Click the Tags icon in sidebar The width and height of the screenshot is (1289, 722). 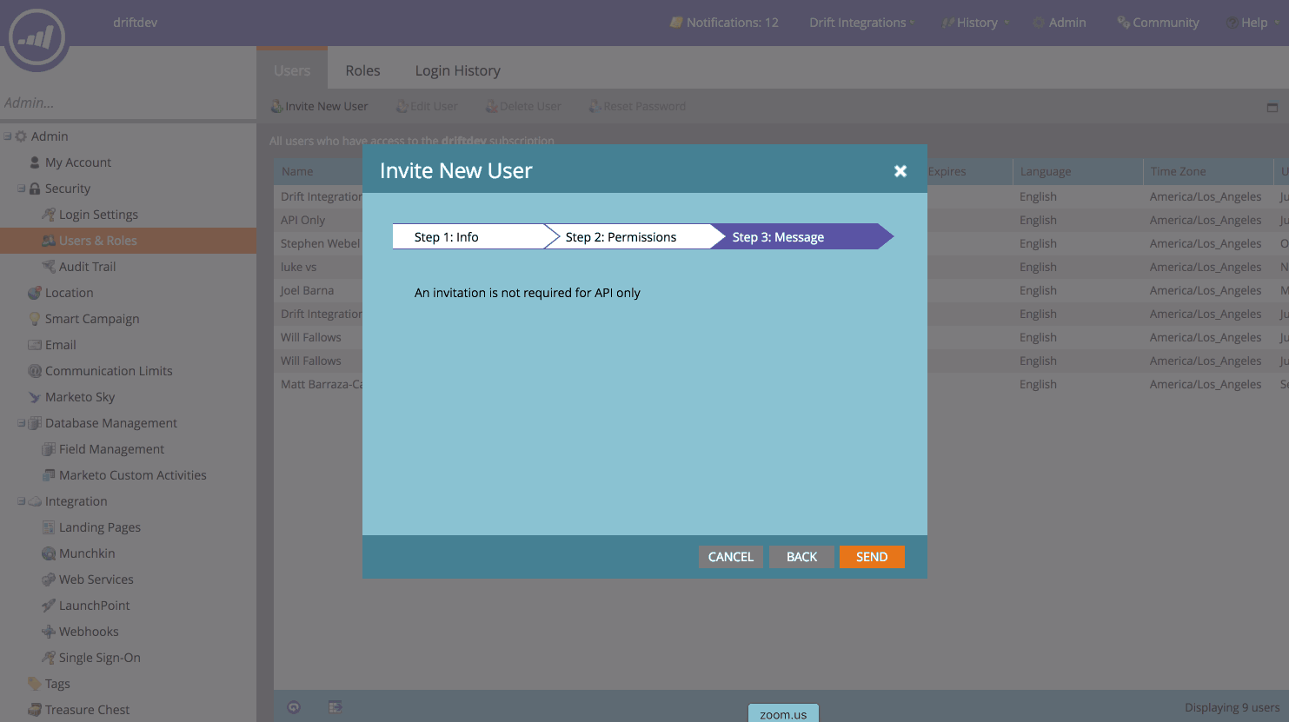pyautogui.click(x=35, y=684)
